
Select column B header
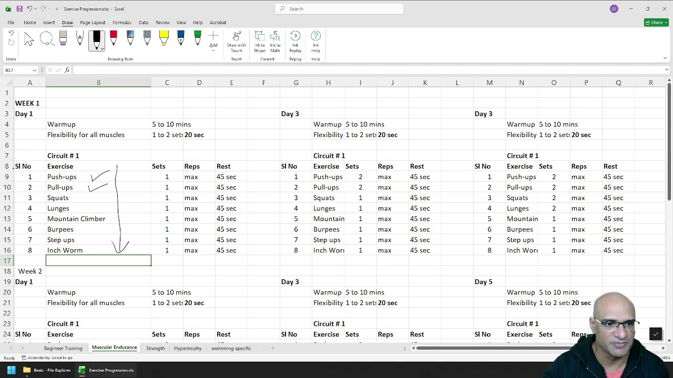pyautogui.click(x=98, y=83)
